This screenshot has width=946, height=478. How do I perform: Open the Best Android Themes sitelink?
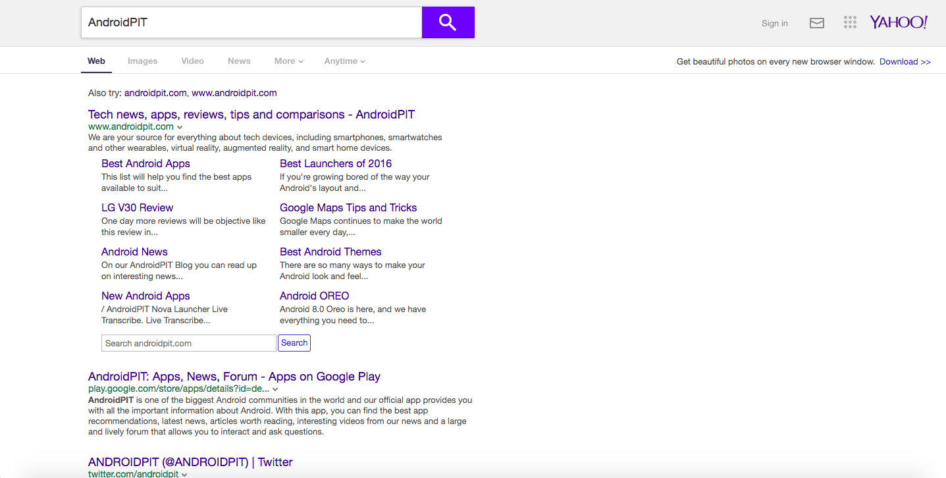click(330, 252)
